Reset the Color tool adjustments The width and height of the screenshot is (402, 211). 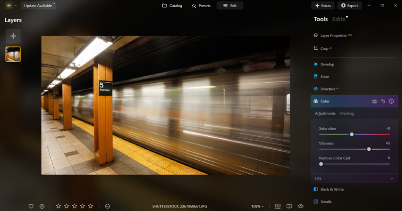(383, 101)
